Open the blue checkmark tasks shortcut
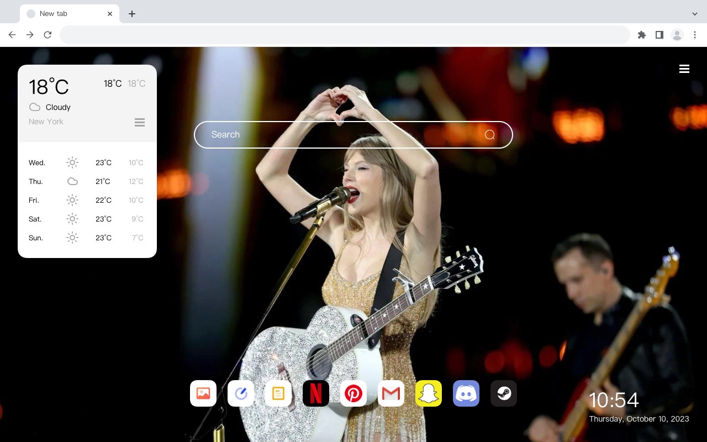 241,393
